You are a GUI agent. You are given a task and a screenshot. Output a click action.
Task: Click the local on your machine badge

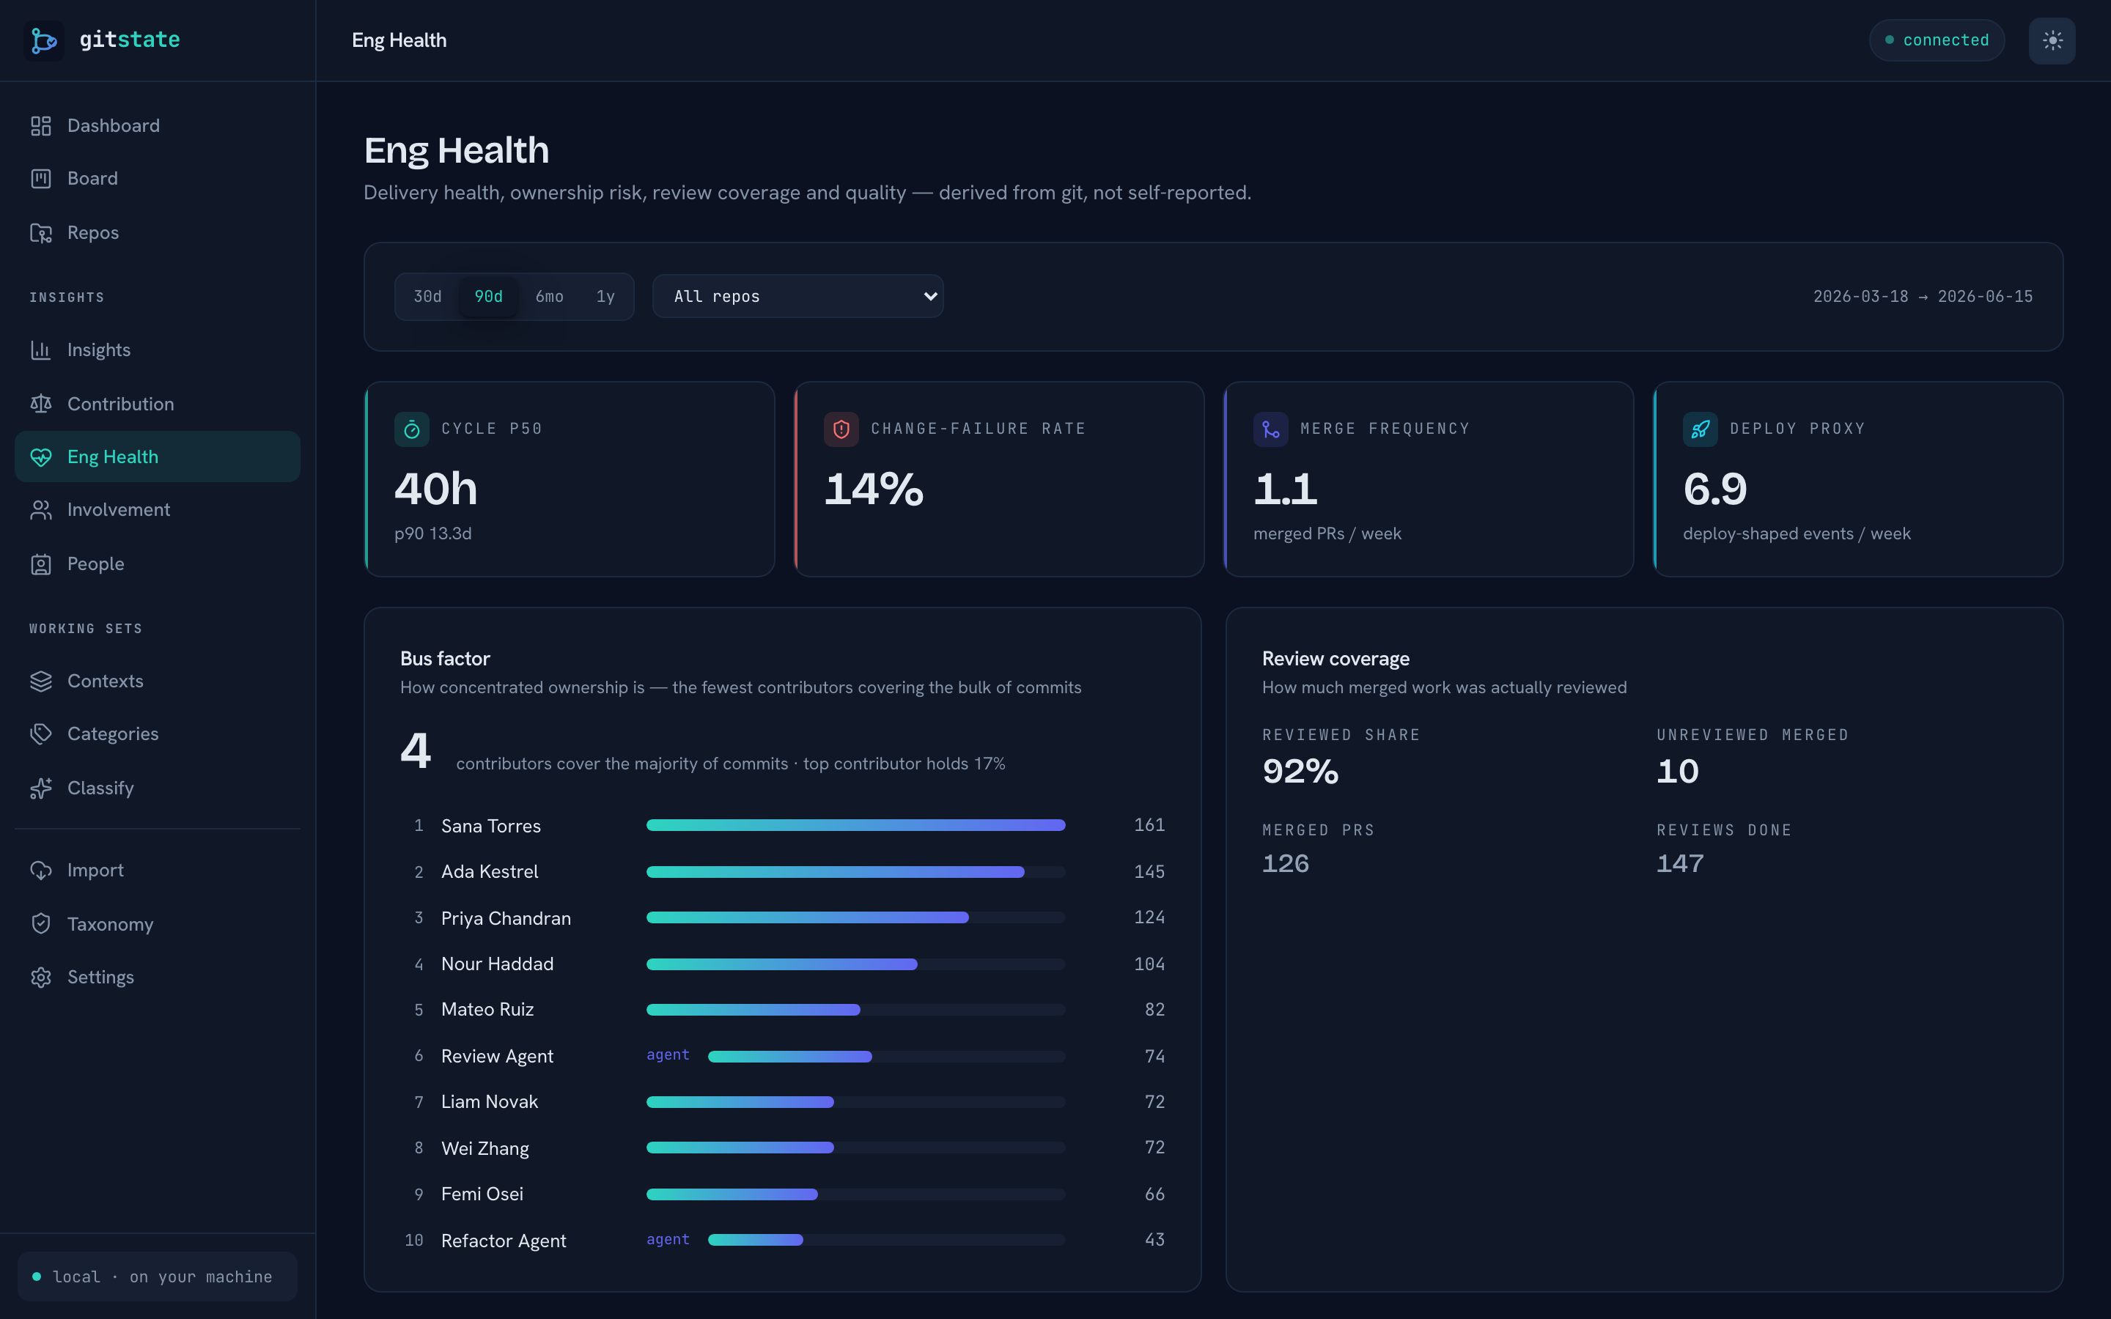click(x=157, y=1277)
